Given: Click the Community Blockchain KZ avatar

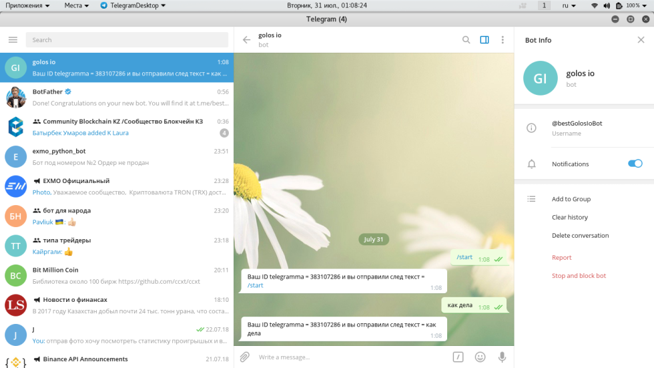Looking at the screenshot, I should (x=15, y=127).
